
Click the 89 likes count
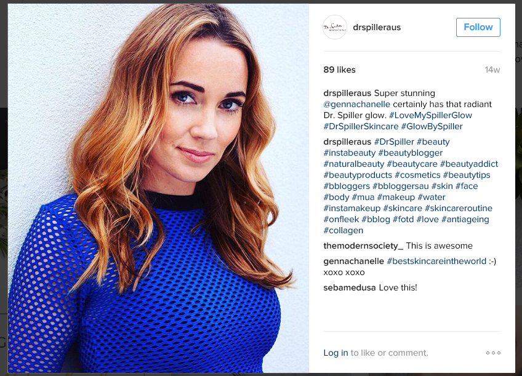(x=339, y=70)
